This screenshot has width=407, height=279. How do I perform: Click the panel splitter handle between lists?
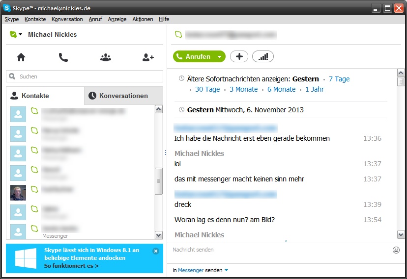165,152
